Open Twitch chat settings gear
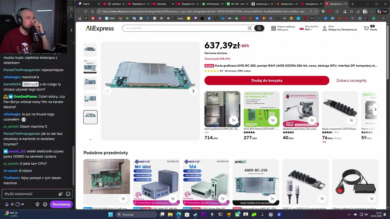390x219 pixels. click(45, 204)
